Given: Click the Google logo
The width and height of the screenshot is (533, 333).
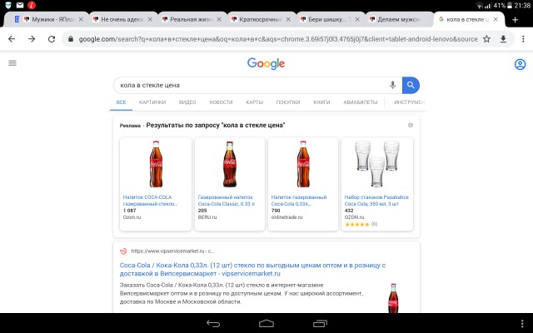Looking at the screenshot, I should coord(266,63).
